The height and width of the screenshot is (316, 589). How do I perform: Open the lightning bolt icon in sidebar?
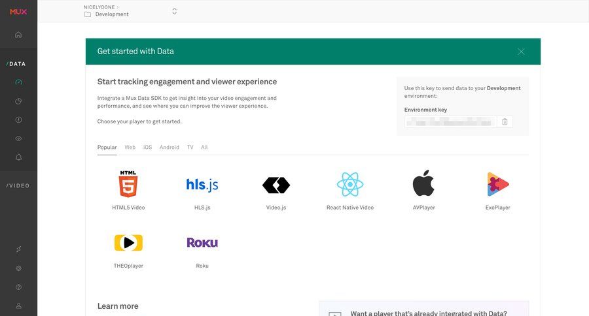pos(18,249)
